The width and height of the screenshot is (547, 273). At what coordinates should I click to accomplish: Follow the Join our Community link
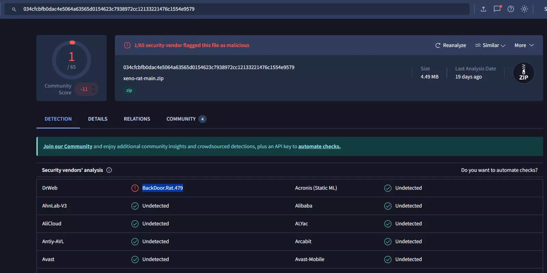pos(68,147)
